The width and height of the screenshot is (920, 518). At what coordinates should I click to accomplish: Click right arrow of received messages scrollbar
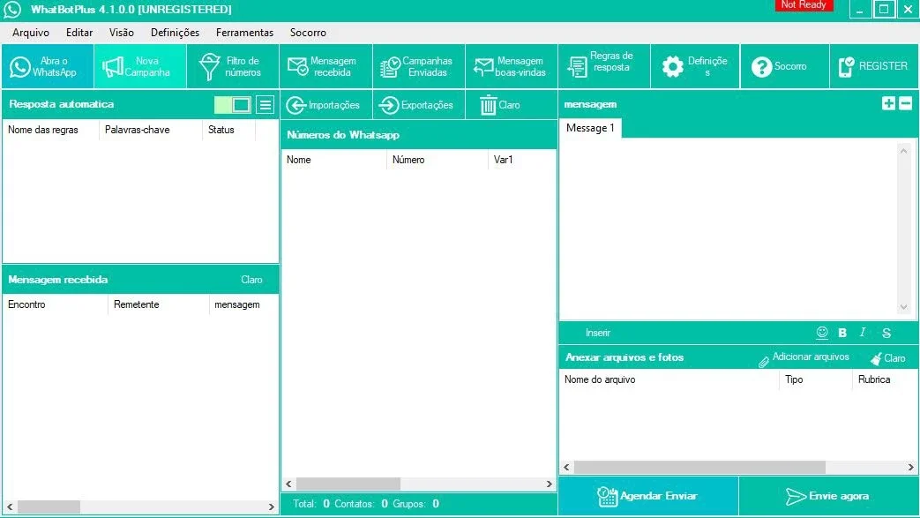[x=271, y=507]
